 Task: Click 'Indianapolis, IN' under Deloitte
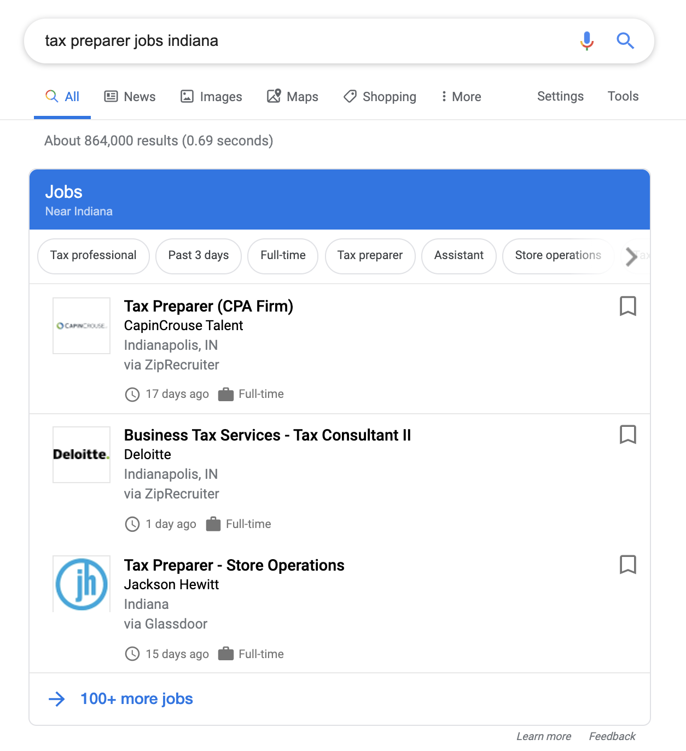tap(171, 474)
